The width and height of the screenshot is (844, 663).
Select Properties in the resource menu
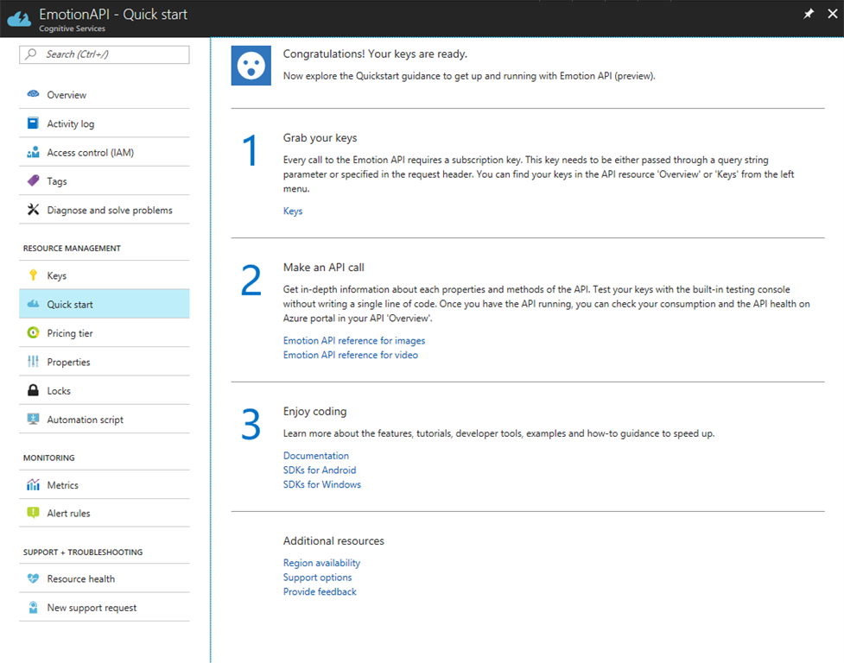pos(68,363)
